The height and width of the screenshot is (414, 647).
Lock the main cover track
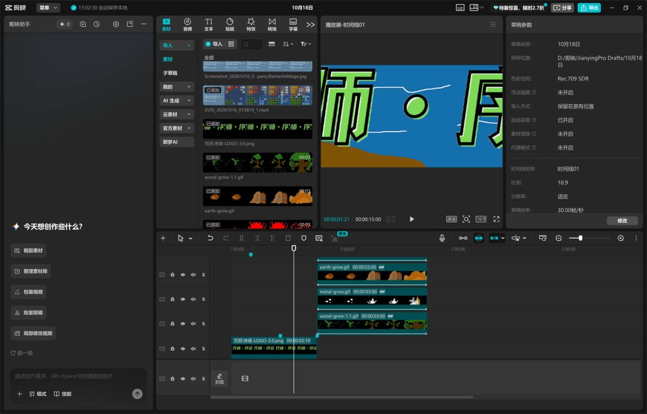pos(173,379)
